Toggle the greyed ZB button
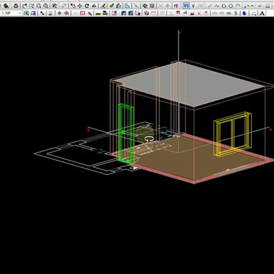This screenshot has width=274, height=274. (200, 6)
